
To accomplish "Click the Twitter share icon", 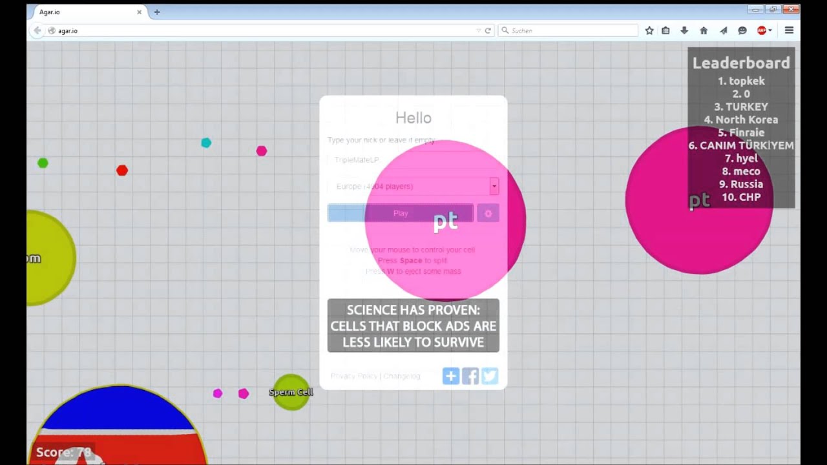I will (x=490, y=376).
